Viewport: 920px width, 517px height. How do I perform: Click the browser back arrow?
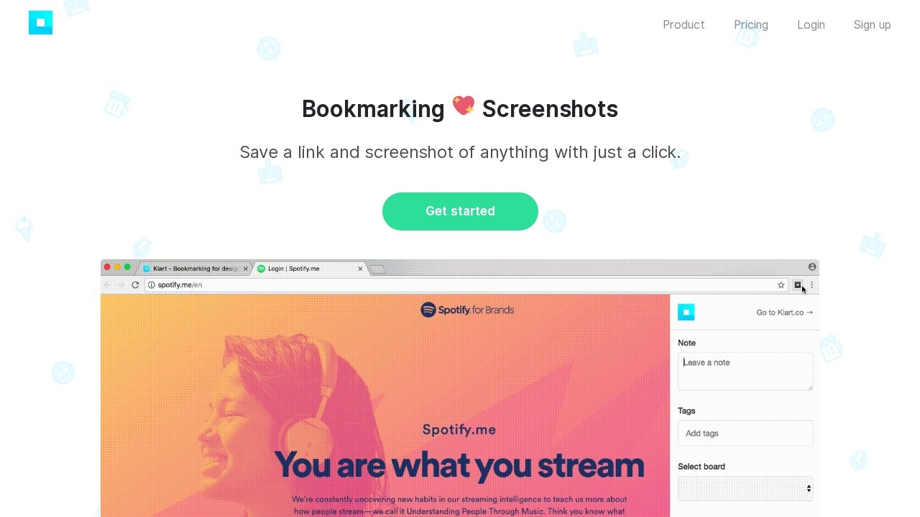click(107, 285)
